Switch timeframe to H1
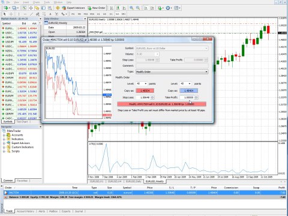Image resolution: width=288 pixels, height=216 pixels. pyautogui.click(x=98, y=14)
